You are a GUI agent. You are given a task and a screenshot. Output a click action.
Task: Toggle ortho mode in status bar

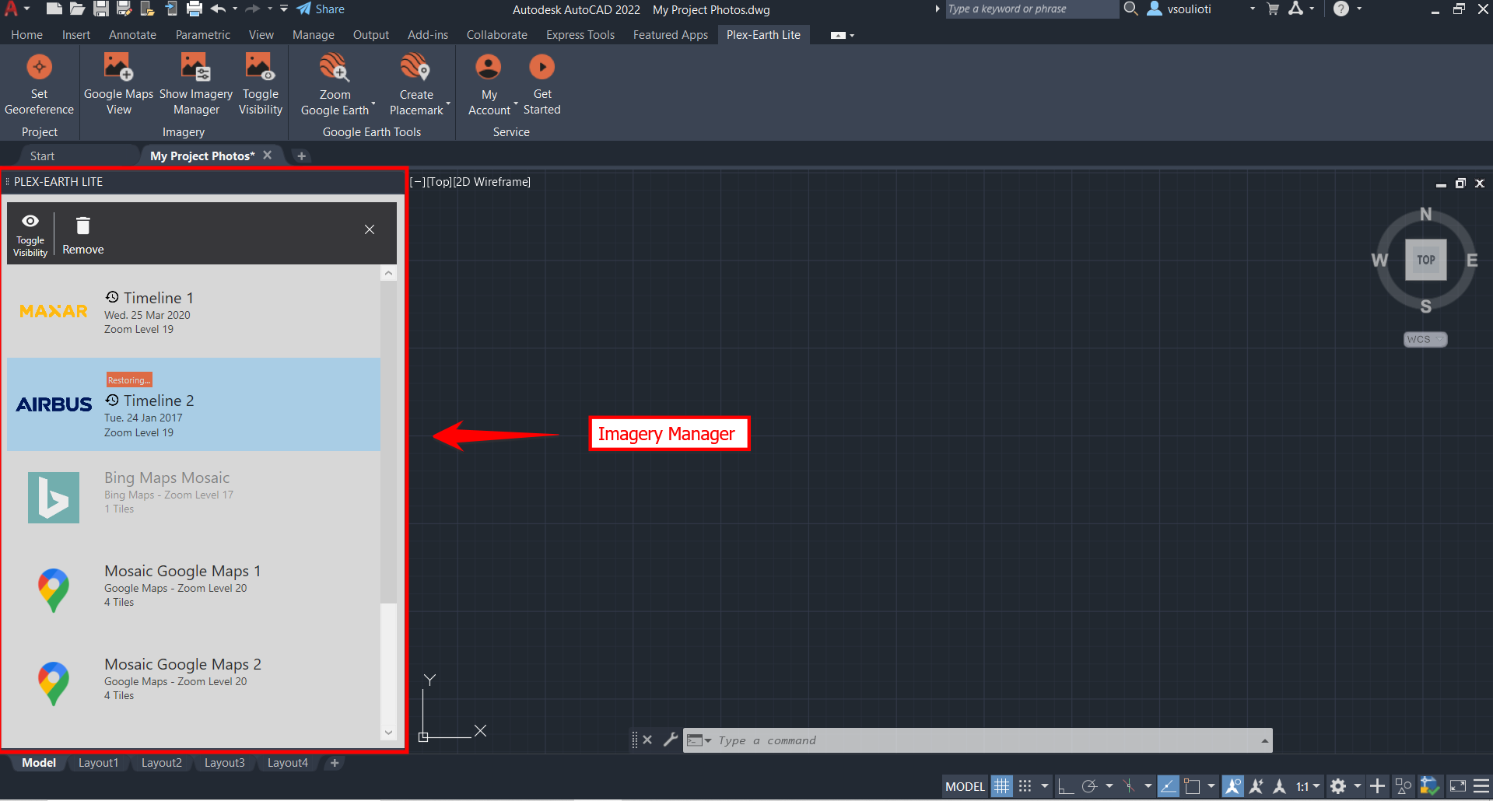coord(1067,786)
